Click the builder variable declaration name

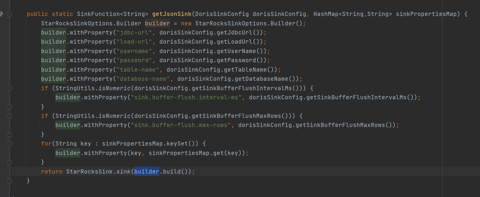(157, 23)
